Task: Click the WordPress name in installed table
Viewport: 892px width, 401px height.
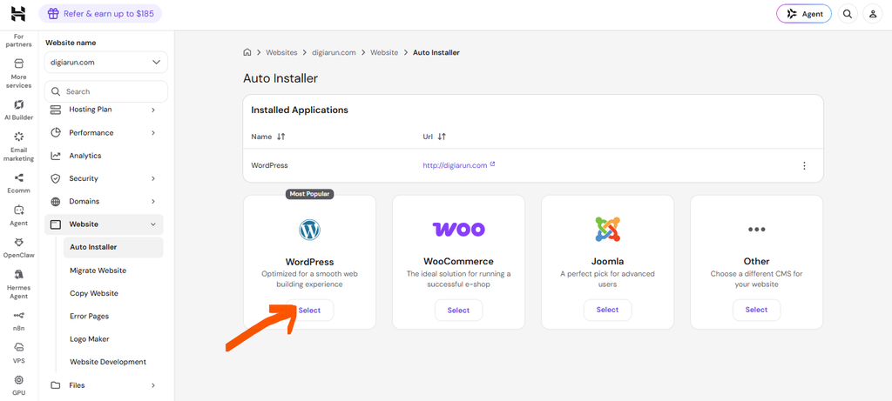Action: pos(270,166)
